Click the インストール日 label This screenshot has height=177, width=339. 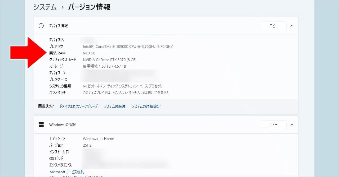59,152
